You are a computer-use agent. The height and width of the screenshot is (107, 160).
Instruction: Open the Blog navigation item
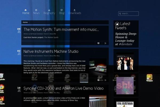62,12
